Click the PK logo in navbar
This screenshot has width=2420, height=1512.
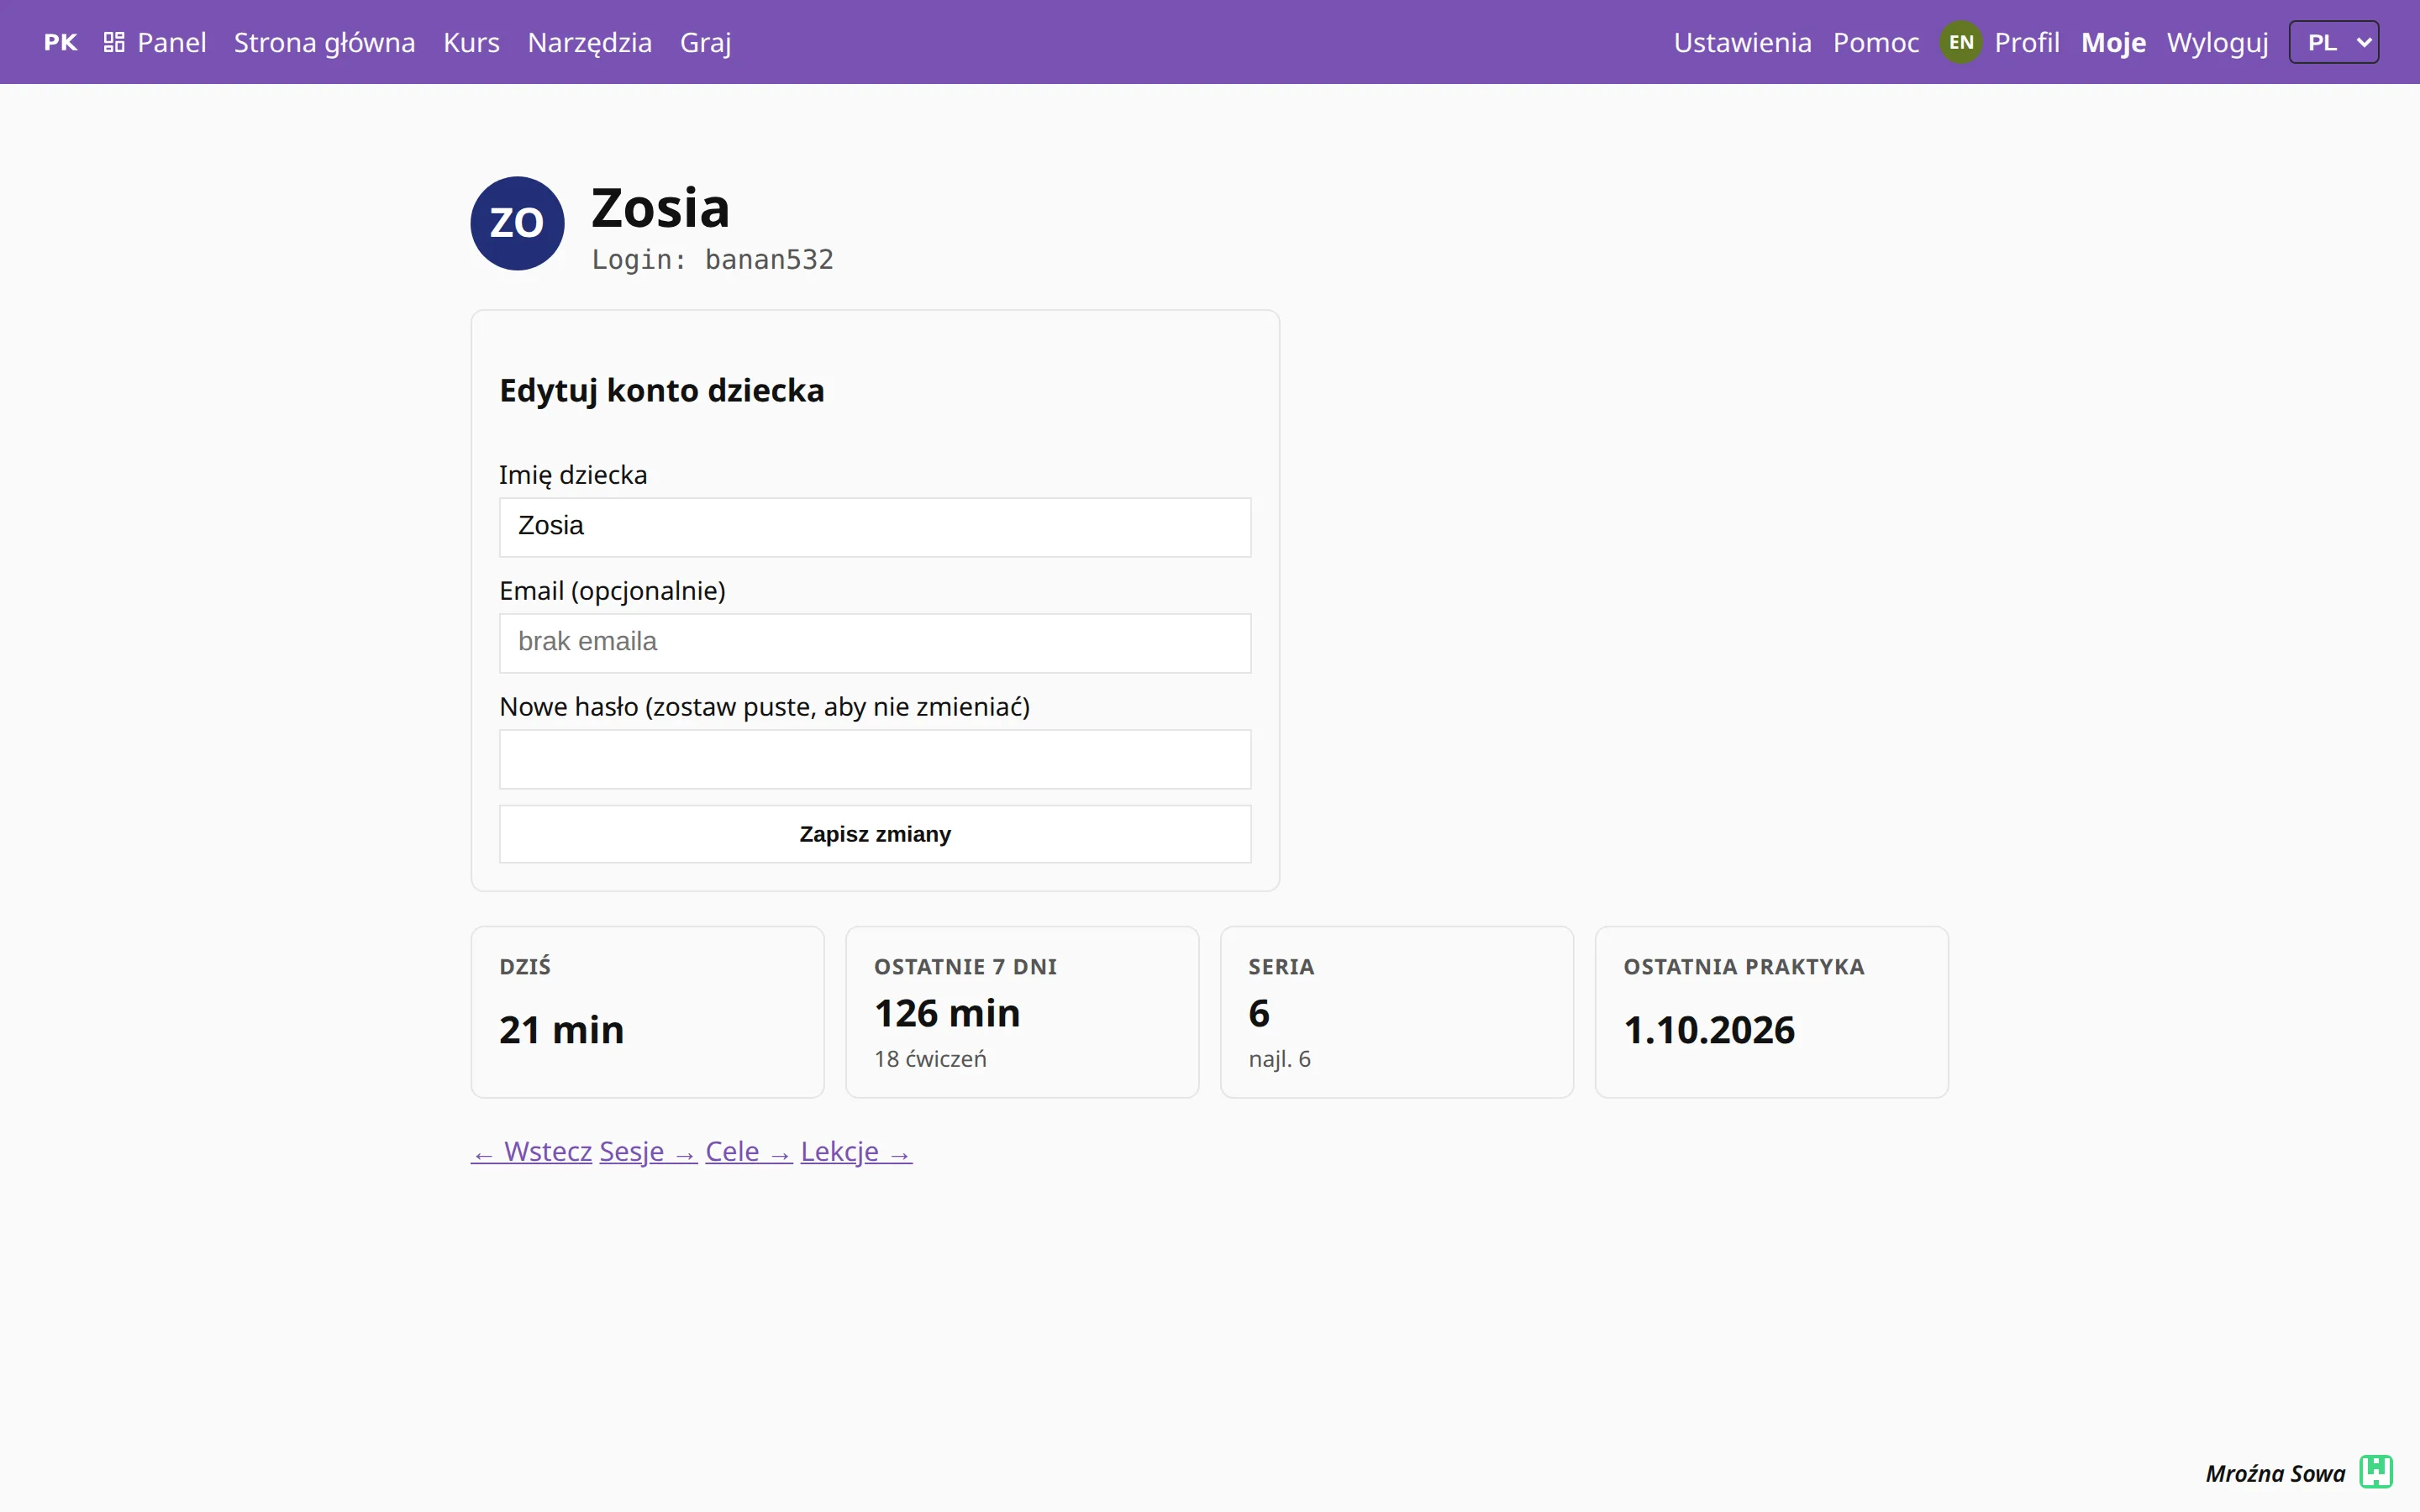pos(60,42)
